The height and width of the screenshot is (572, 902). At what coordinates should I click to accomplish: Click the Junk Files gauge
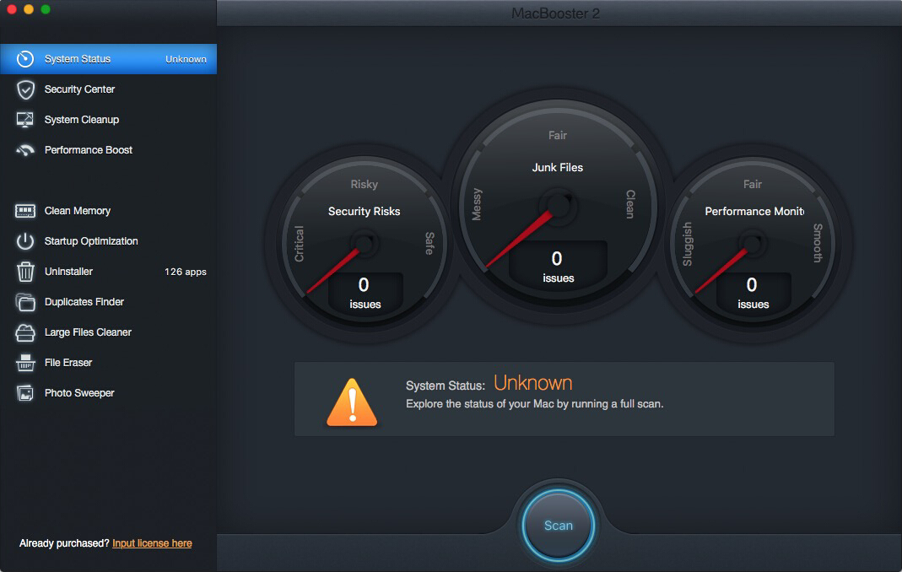click(x=558, y=206)
